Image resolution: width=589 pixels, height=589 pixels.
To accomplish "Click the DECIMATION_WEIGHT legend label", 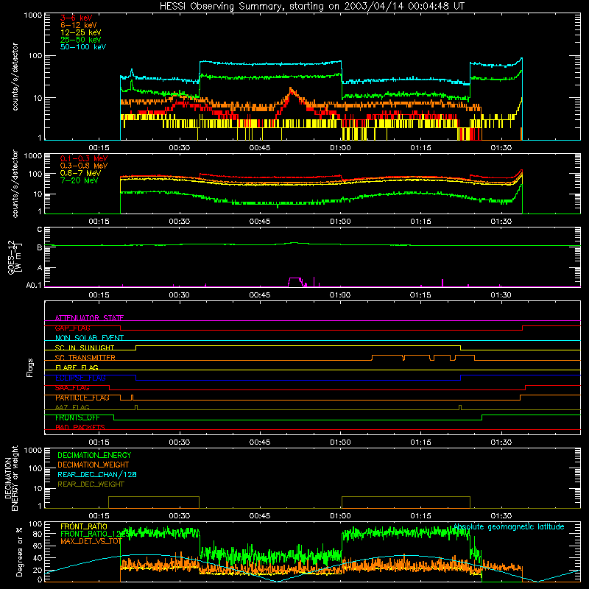I will [94, 465].
